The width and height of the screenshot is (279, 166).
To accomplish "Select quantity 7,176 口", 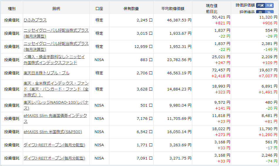I will click(x=145, y=118).
